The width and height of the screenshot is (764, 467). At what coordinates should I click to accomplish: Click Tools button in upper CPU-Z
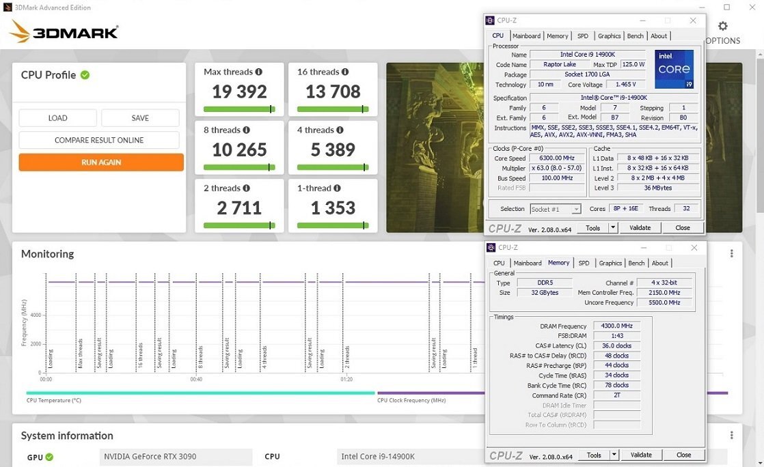point(593,227)
